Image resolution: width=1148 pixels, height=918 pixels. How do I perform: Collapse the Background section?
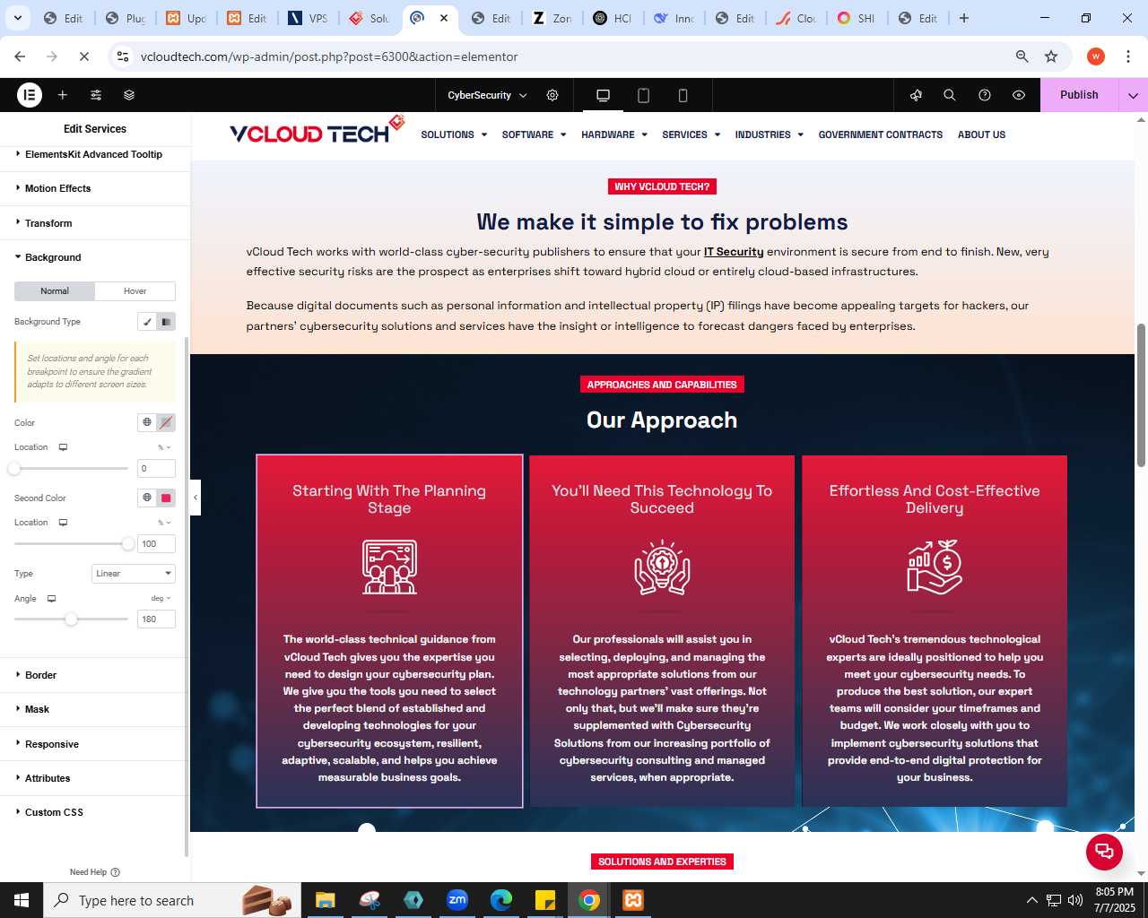[x=94, y=257]
